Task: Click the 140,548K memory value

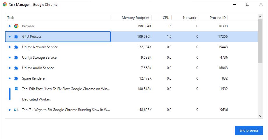Action: pyautogui.click(x=144, y=89)
